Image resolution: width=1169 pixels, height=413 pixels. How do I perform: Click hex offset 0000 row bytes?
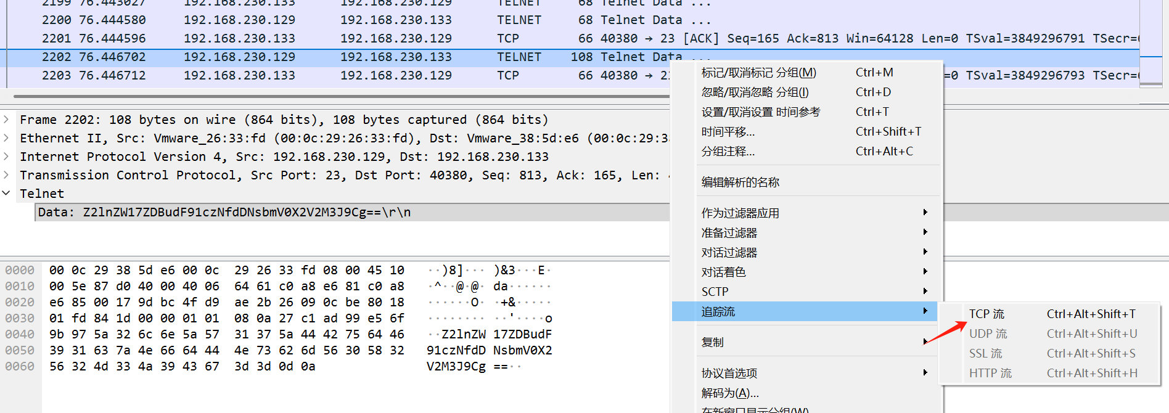pos(227,270)
